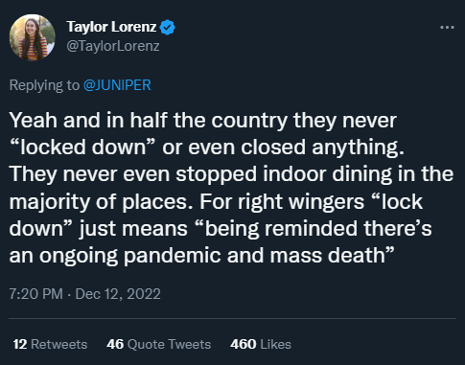465x365 pixels.
Task: Click the 'Replying to' label
Action: pos(44,85)
